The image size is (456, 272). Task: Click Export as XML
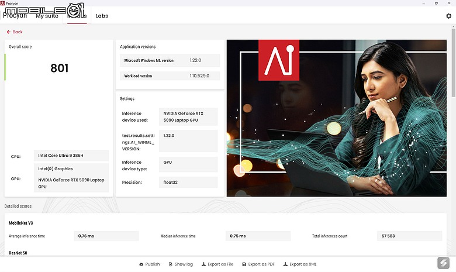[300, 264]
